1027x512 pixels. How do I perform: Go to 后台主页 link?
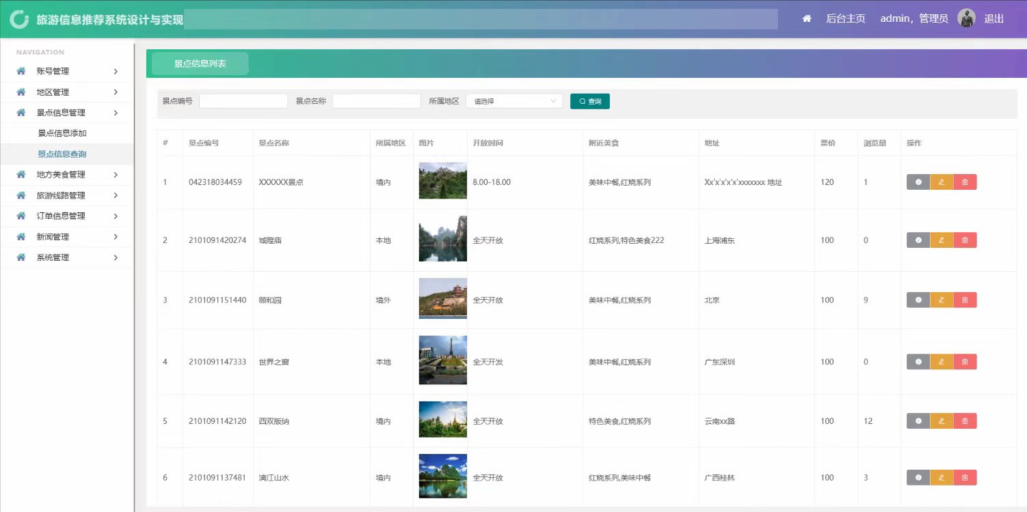(x=846, y=18)
